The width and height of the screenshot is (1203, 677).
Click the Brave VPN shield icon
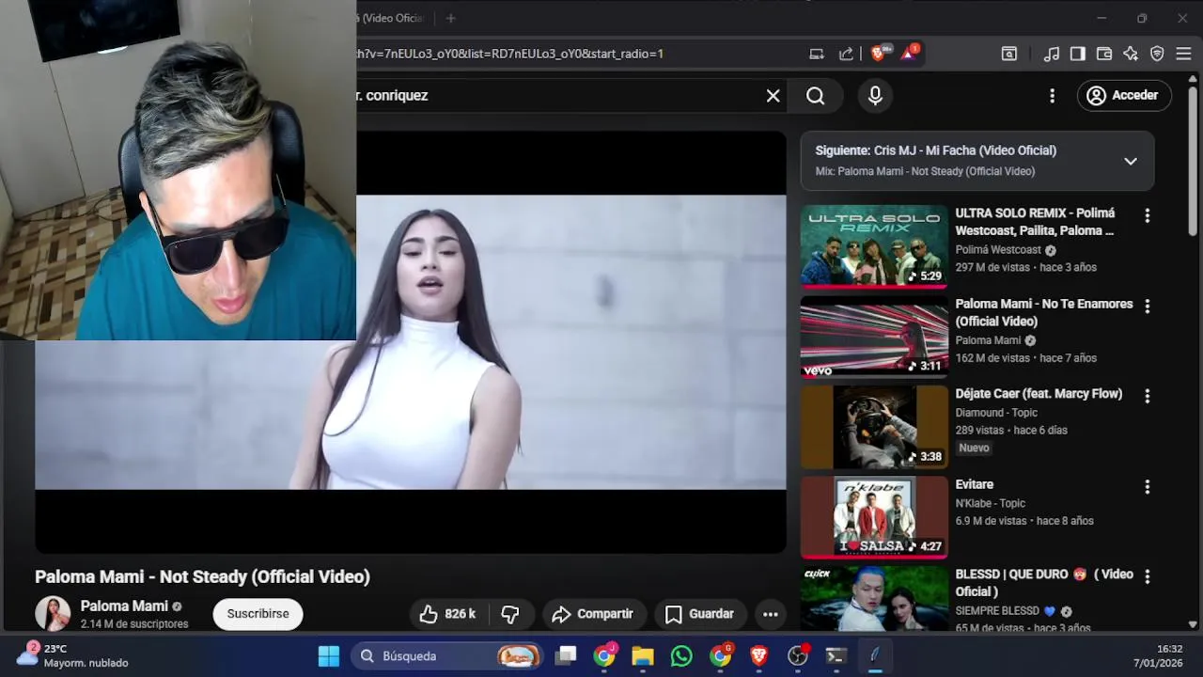click(1157, 54)
